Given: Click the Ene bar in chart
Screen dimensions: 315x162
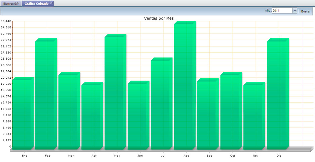Looking at the screenshot, I should [23, 114].
